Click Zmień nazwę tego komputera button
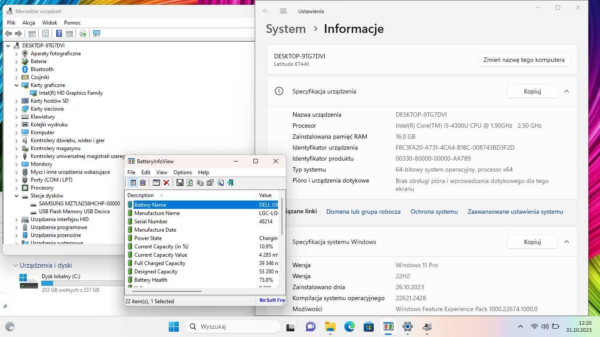The image size is (600, 337). pos(524,60)
